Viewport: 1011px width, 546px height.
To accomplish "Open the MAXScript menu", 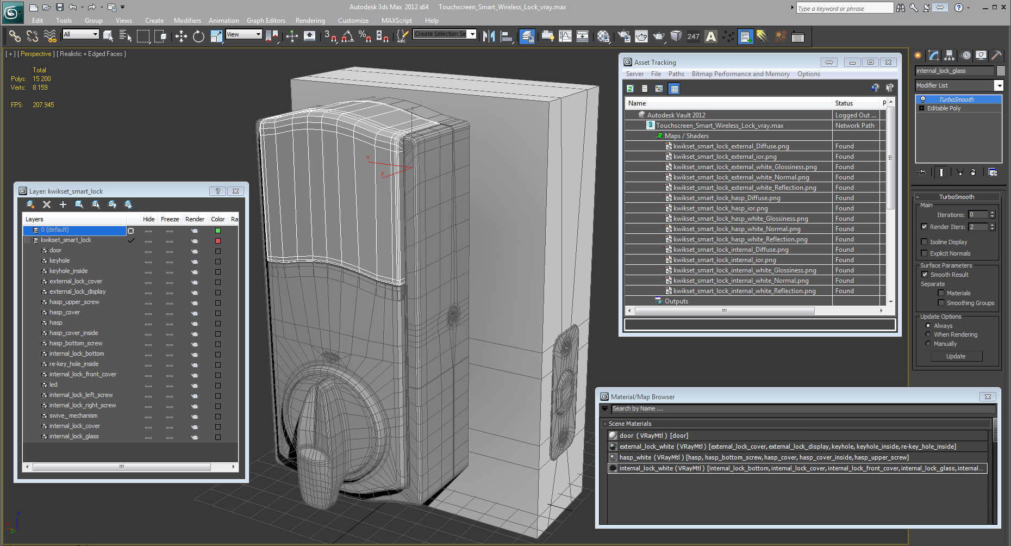I will point(397,21).
